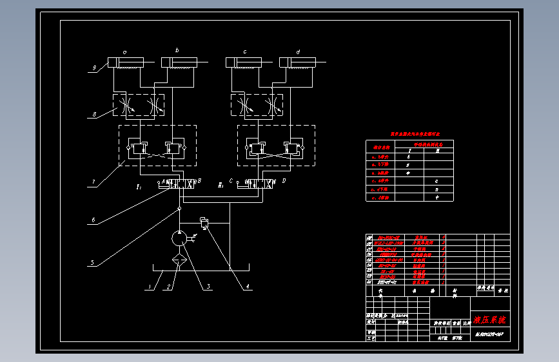Click callout number 5

tap(92, 262)
